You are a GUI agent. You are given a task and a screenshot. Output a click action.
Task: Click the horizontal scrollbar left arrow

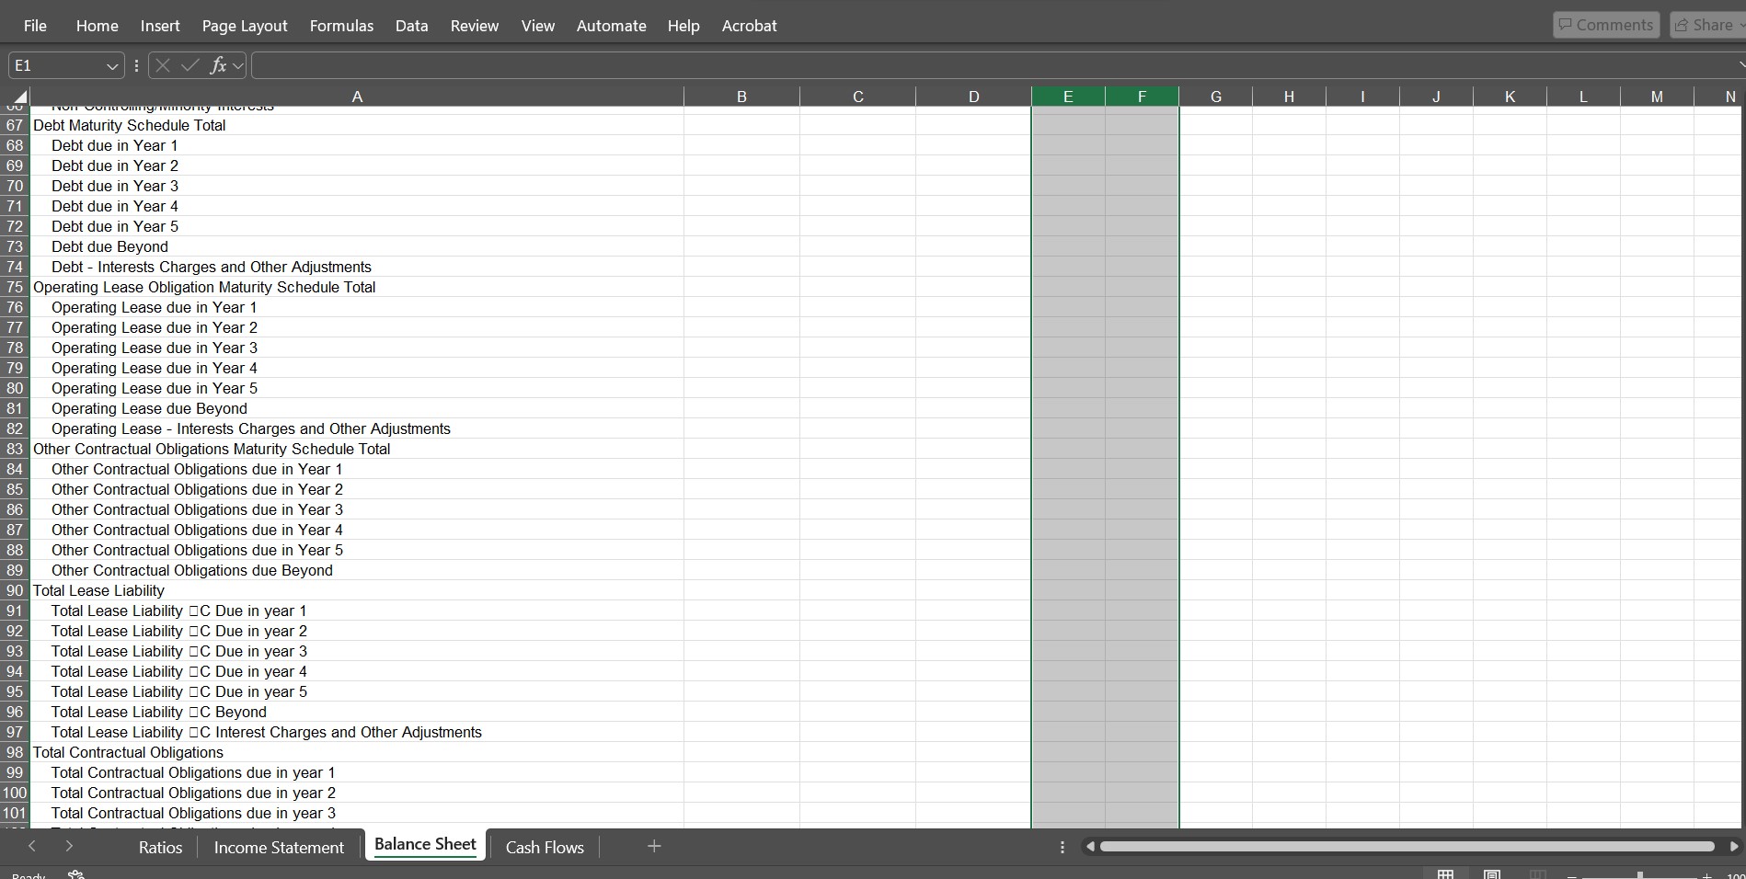click(1090, 846)
